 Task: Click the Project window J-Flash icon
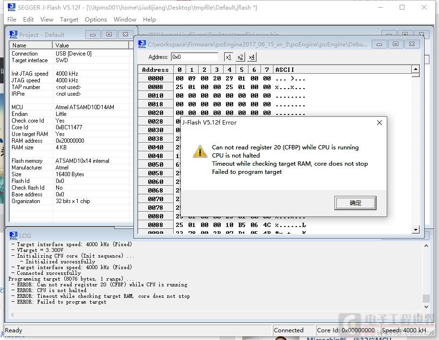(13, 34)
